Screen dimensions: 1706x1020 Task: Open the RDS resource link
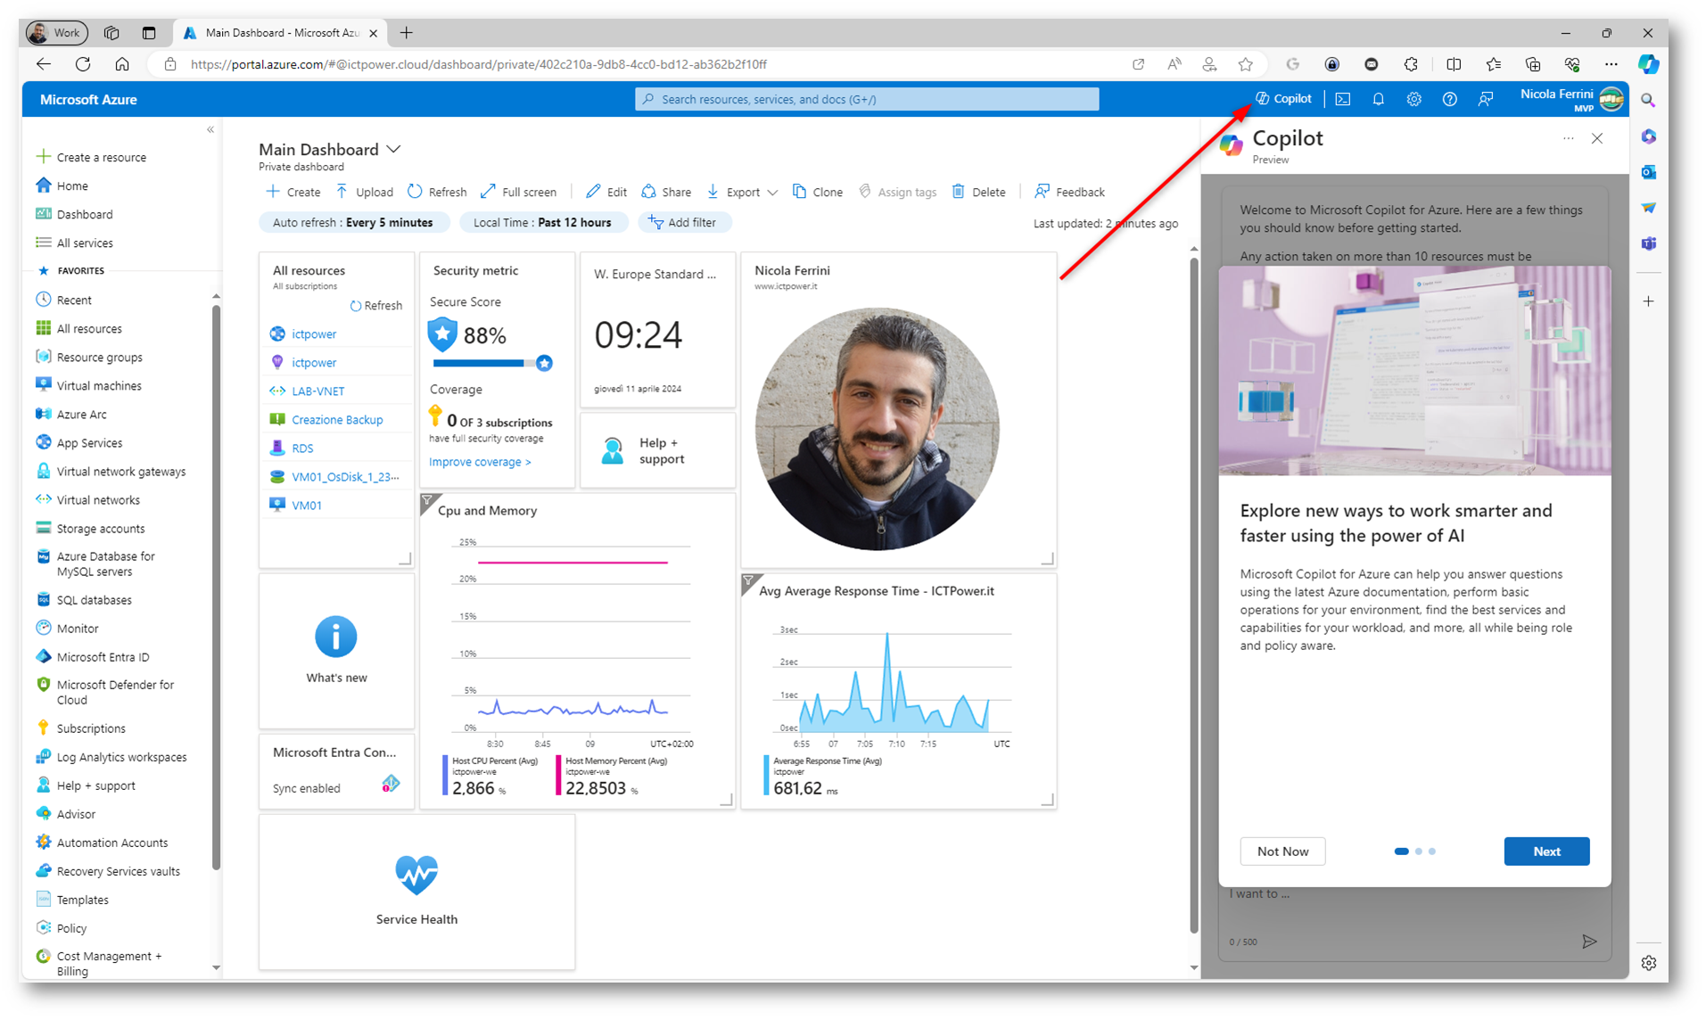pos(302,448)
